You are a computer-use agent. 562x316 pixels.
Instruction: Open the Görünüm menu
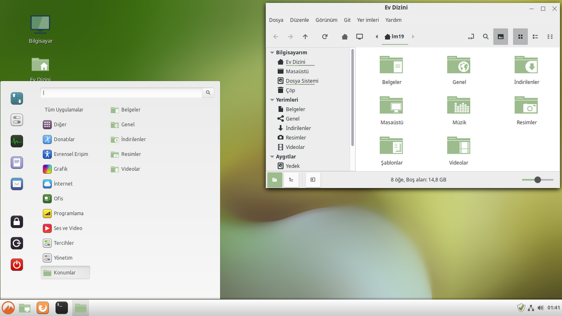[326, 20]
